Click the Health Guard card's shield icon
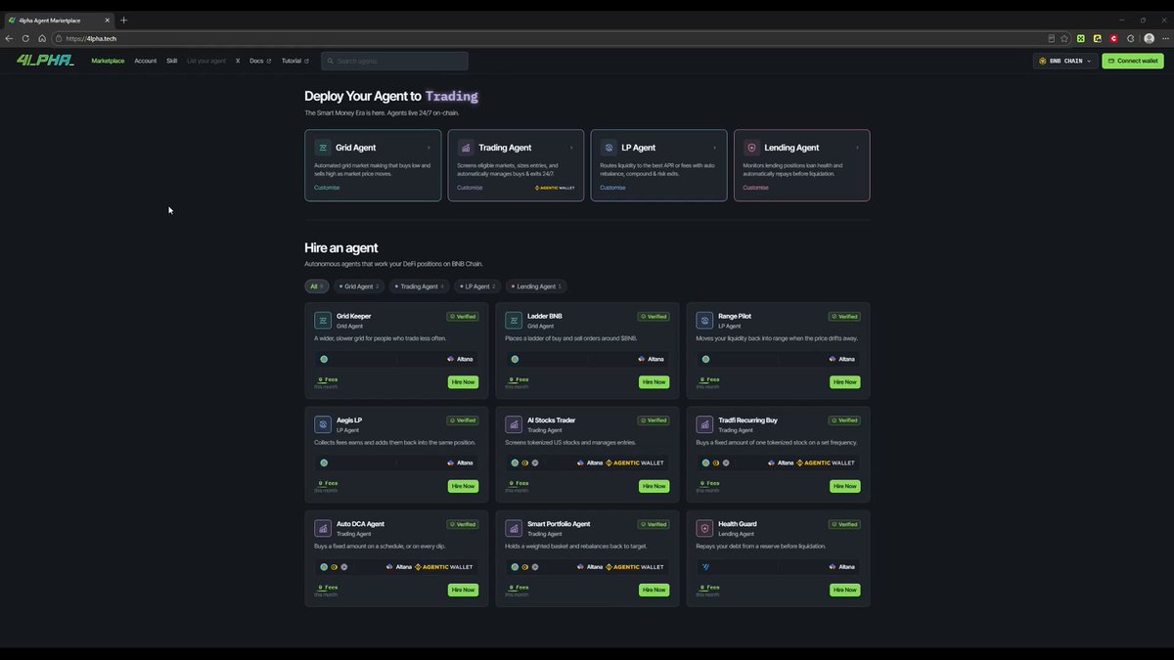Screen dimensions: 1174x660 (704, 528)
